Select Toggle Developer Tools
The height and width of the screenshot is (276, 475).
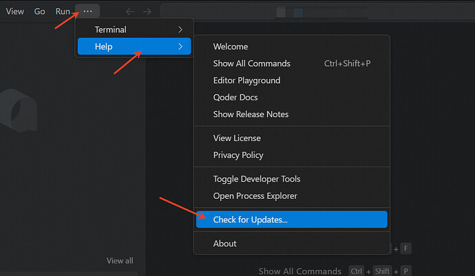(257, 179)
